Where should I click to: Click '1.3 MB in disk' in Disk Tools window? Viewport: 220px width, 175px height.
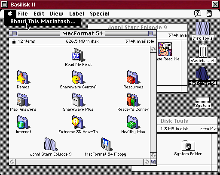point(174,129)
